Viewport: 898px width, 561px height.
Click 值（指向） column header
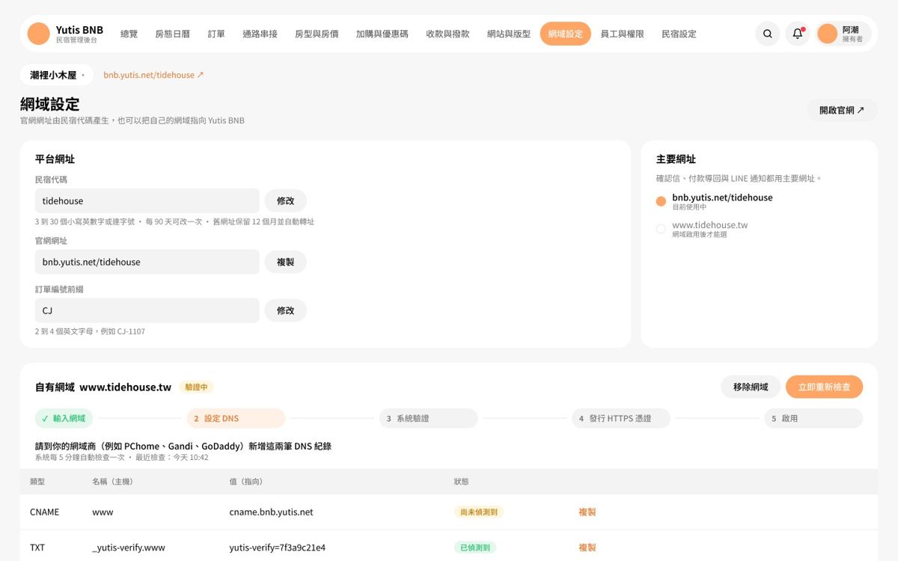pyautogui.click(x=245, y=482)
